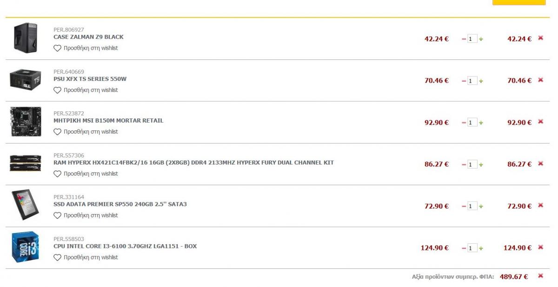Increase quantity of the Intel Core i3-6100
Viewport: 558px width, 287px height.
coord(481,248)
